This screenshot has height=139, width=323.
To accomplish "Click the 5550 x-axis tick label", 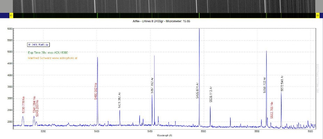I will click(x=257, y=131).
